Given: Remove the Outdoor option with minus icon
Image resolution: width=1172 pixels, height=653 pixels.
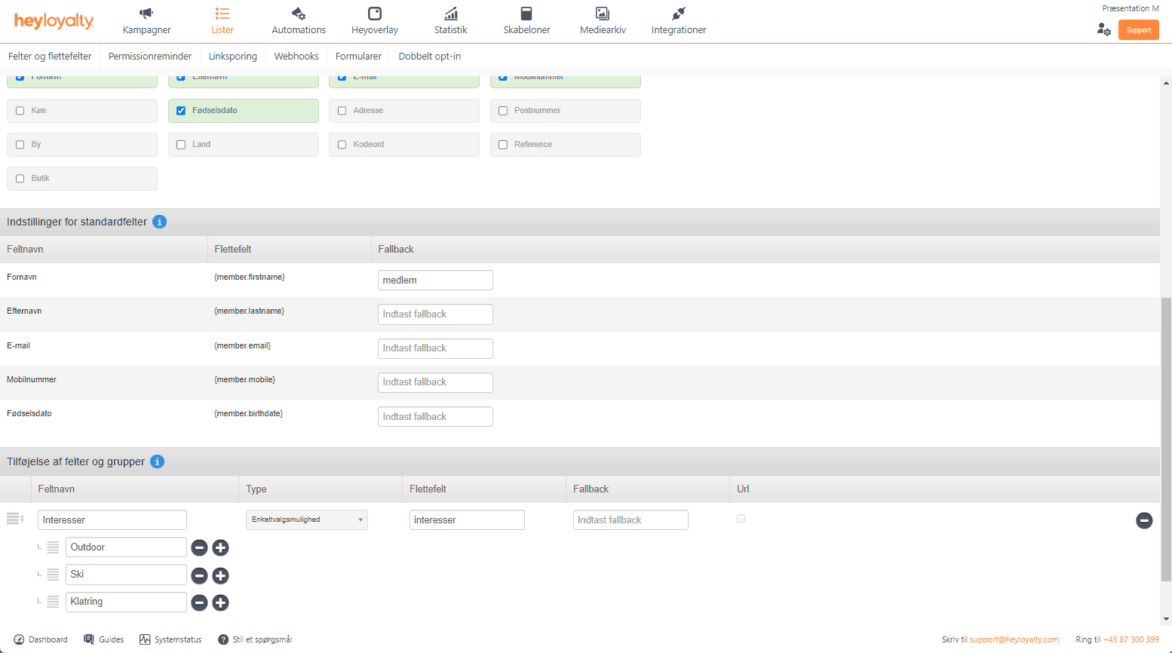Looking at the screenshot, I should [199, 548].
